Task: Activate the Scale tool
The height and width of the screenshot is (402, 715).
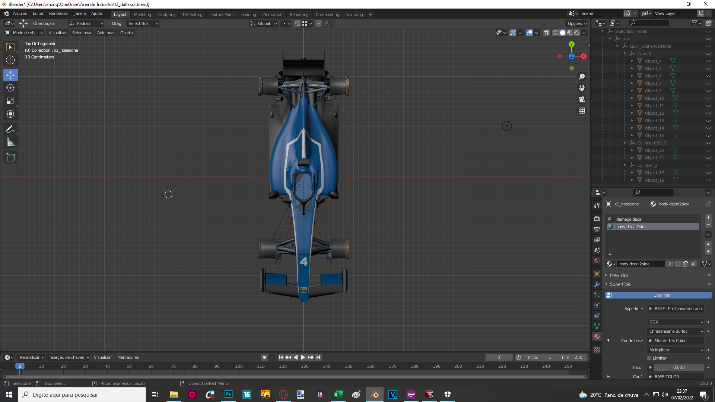Action: [x=10, y=101]
